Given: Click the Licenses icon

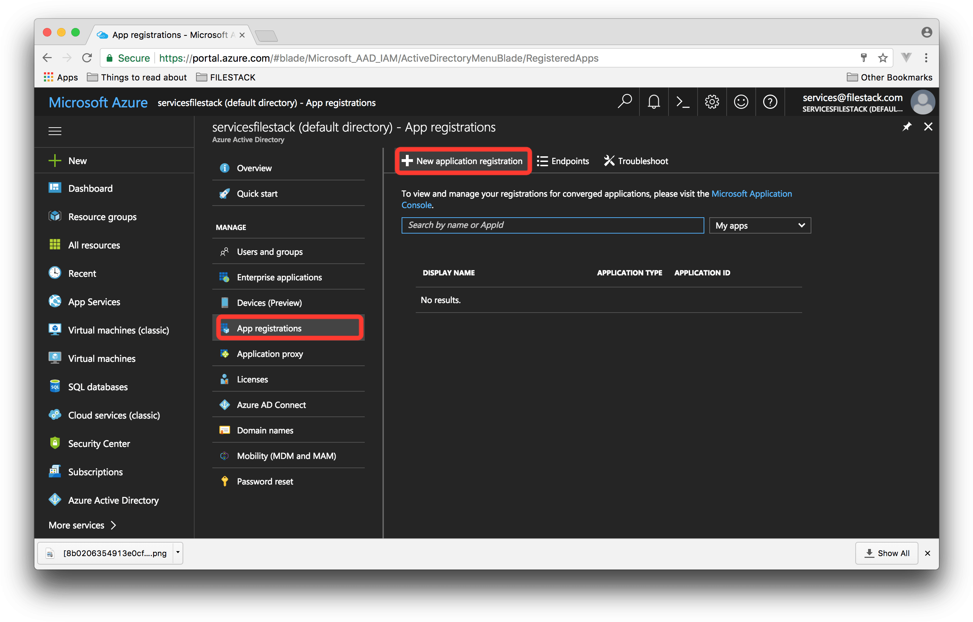Looking at the screenshot, I should [224, 379].
